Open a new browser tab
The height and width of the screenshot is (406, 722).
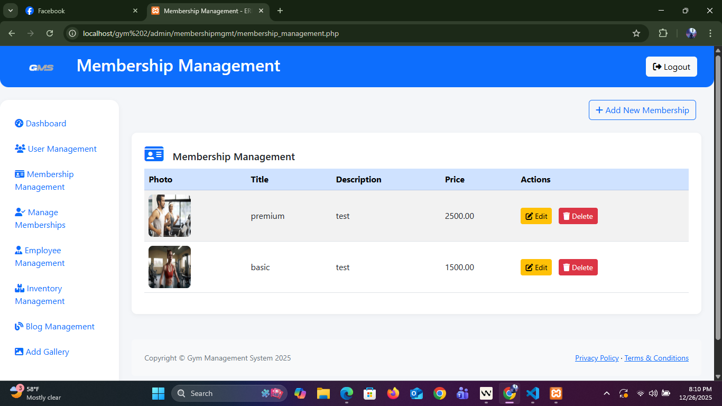(280, 11)
